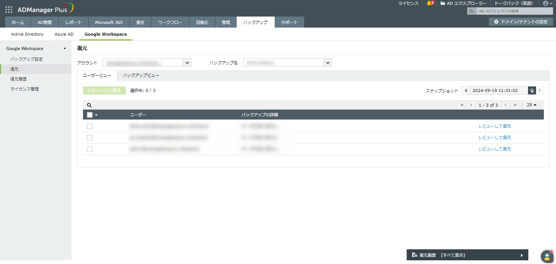Image resolution: width=556 pixels, height=264 pixels.
Task: Focus the AD オブジェクトの検索 field
Action: (x=514, y=11)
